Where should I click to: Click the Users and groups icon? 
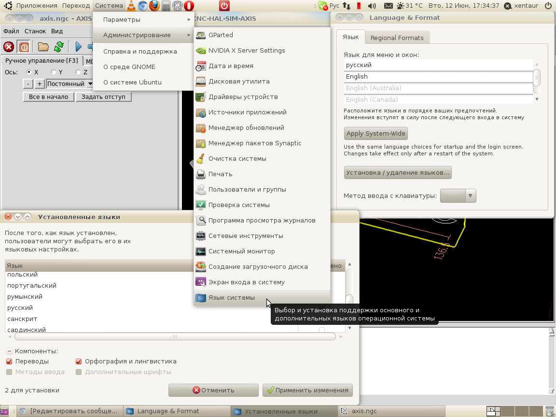point(201,189)
